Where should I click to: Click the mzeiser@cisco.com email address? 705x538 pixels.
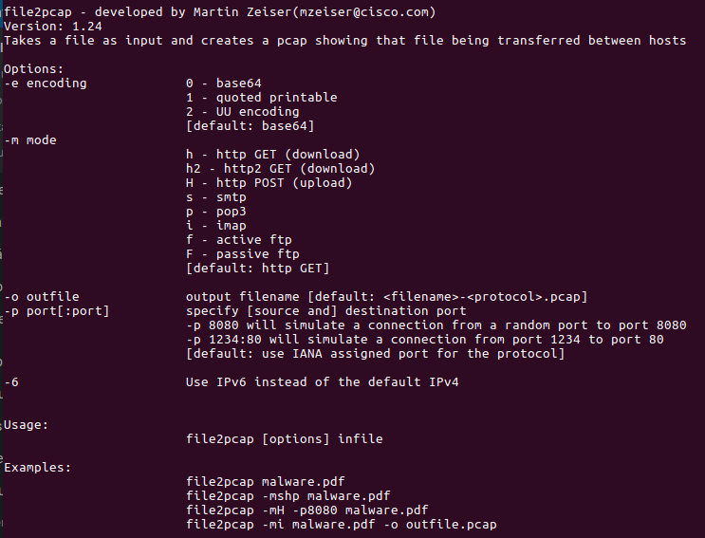click(363, 12)
